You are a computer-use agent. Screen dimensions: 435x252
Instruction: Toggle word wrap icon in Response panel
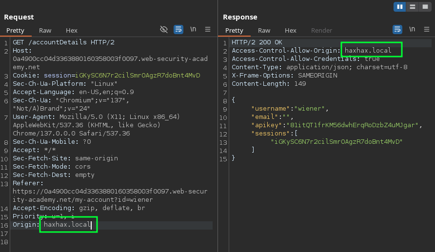point(397,29)
